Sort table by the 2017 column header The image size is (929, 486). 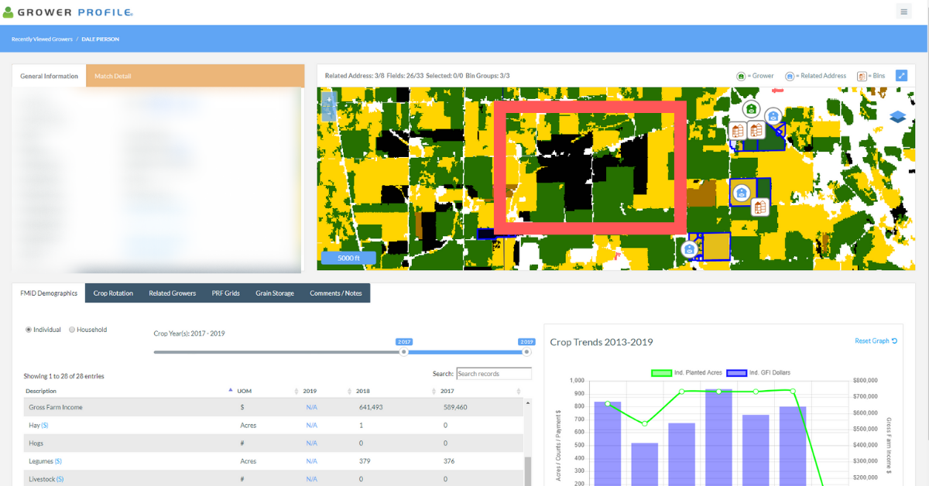pyautogui.click(x=448, y=391)
